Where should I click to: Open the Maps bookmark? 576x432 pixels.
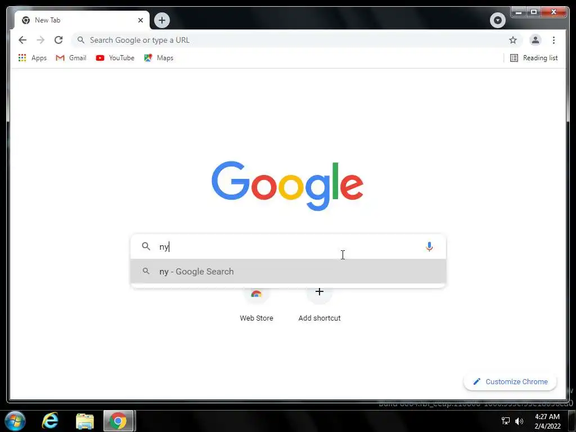click(158, 58)
